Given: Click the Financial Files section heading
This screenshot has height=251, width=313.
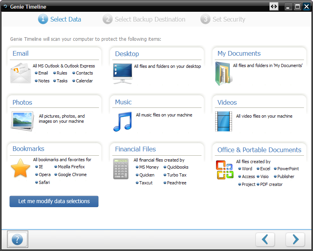Looking at the screenshot, I should tap(135, 149).
